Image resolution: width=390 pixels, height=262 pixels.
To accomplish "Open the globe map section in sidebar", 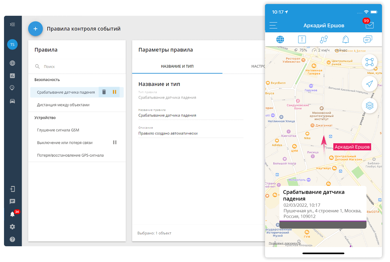I will (12, 63).
